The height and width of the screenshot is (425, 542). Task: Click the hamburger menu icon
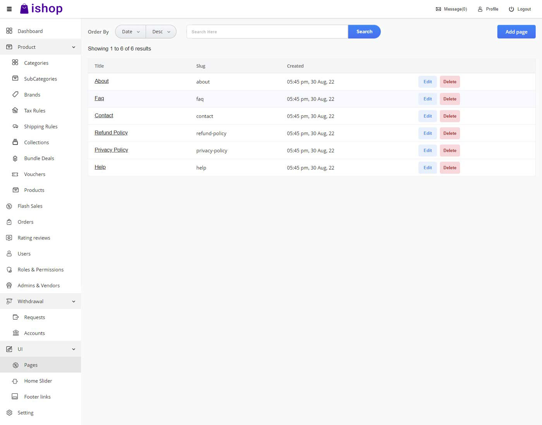9,9
